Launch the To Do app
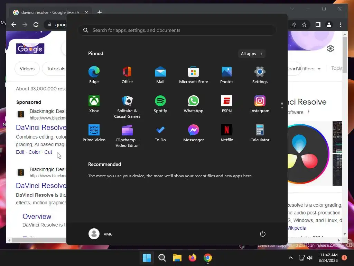The height and width of the screenshot is (266, 354). coord(160,133)
